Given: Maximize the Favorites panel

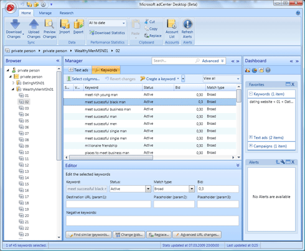Looking at the screenshot, I should (x=288, y=84).
